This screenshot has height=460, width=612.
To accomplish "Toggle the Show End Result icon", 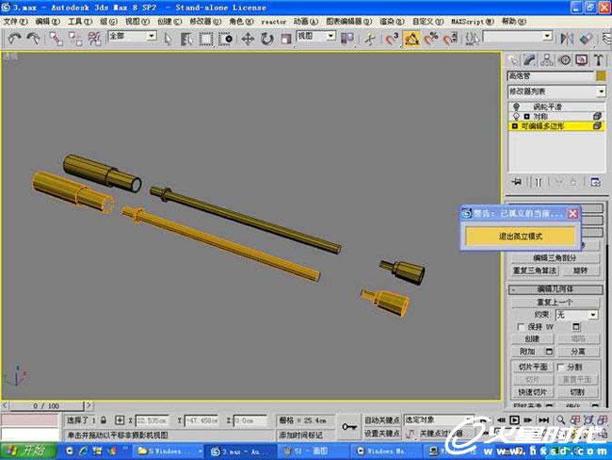I will coord(539,182).
